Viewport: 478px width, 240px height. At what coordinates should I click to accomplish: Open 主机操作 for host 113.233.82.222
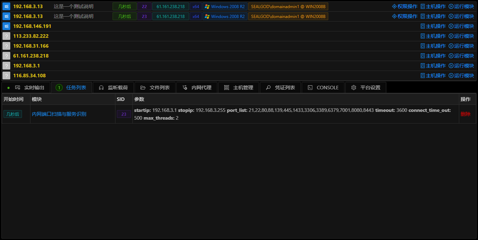pyautogui.click(x=433, y=36)
